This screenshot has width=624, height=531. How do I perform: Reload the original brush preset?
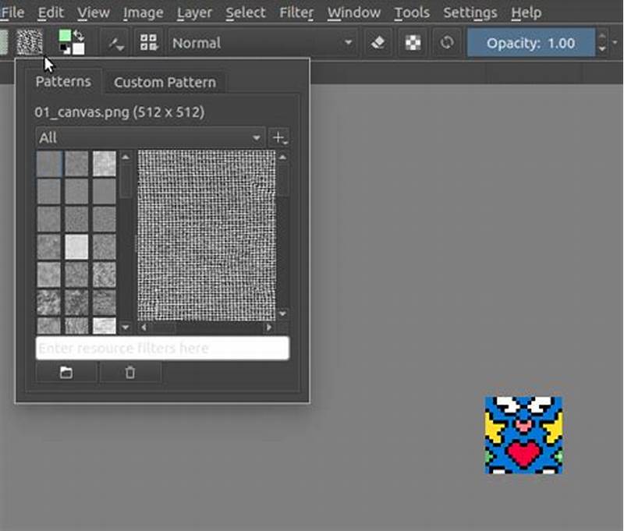[x=446, y=43]
